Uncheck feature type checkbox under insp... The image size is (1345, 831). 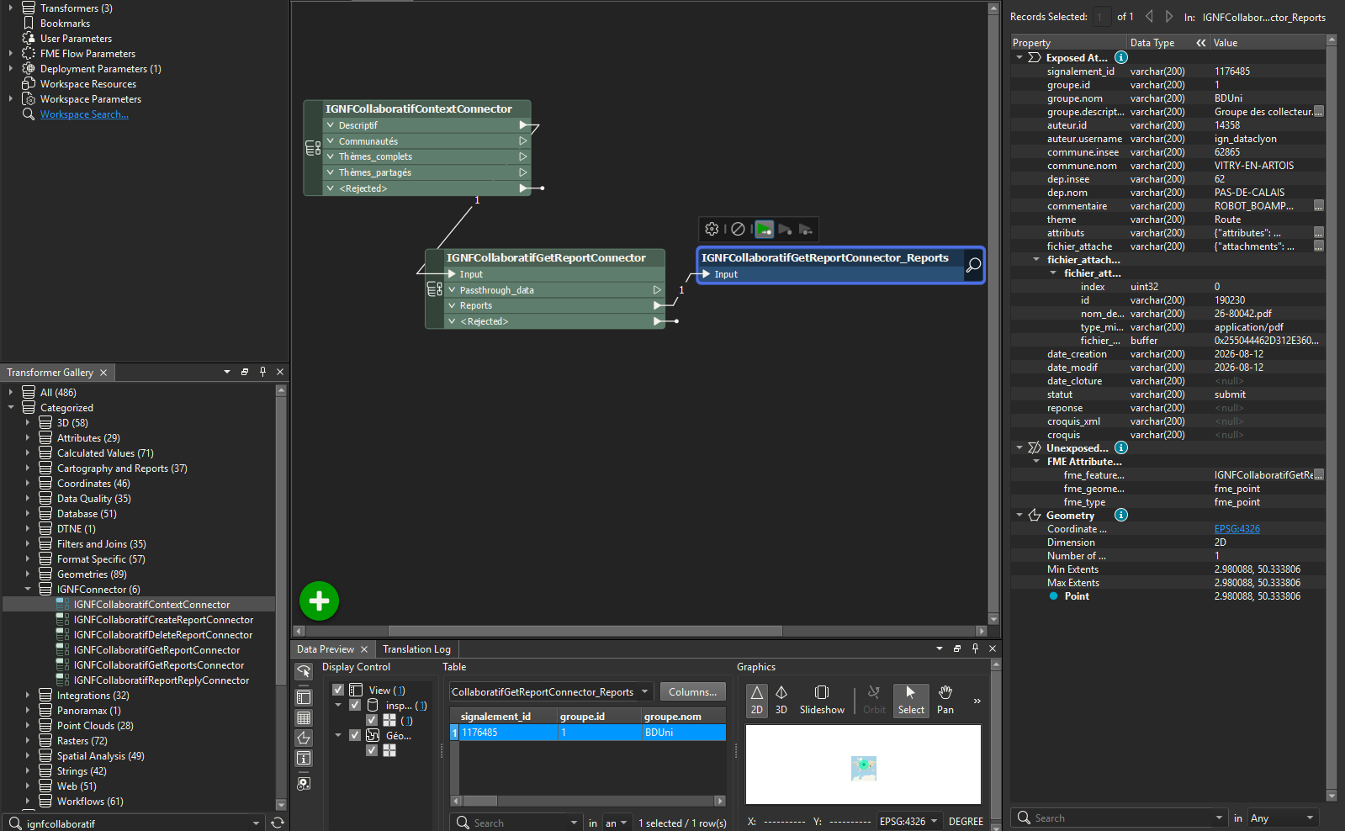pos(372,720)
